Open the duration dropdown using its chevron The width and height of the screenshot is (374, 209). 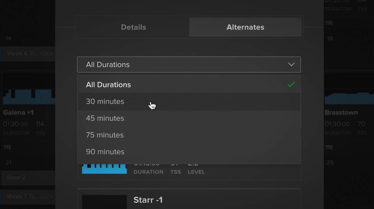[291, 64]
